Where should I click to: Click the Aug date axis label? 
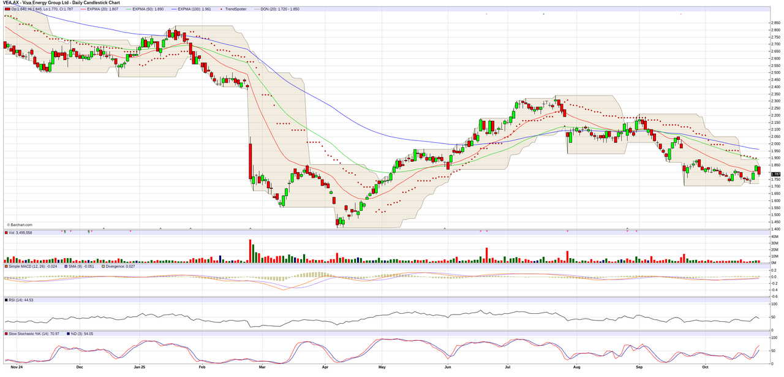pyautogui.click(x=576, y=368)
